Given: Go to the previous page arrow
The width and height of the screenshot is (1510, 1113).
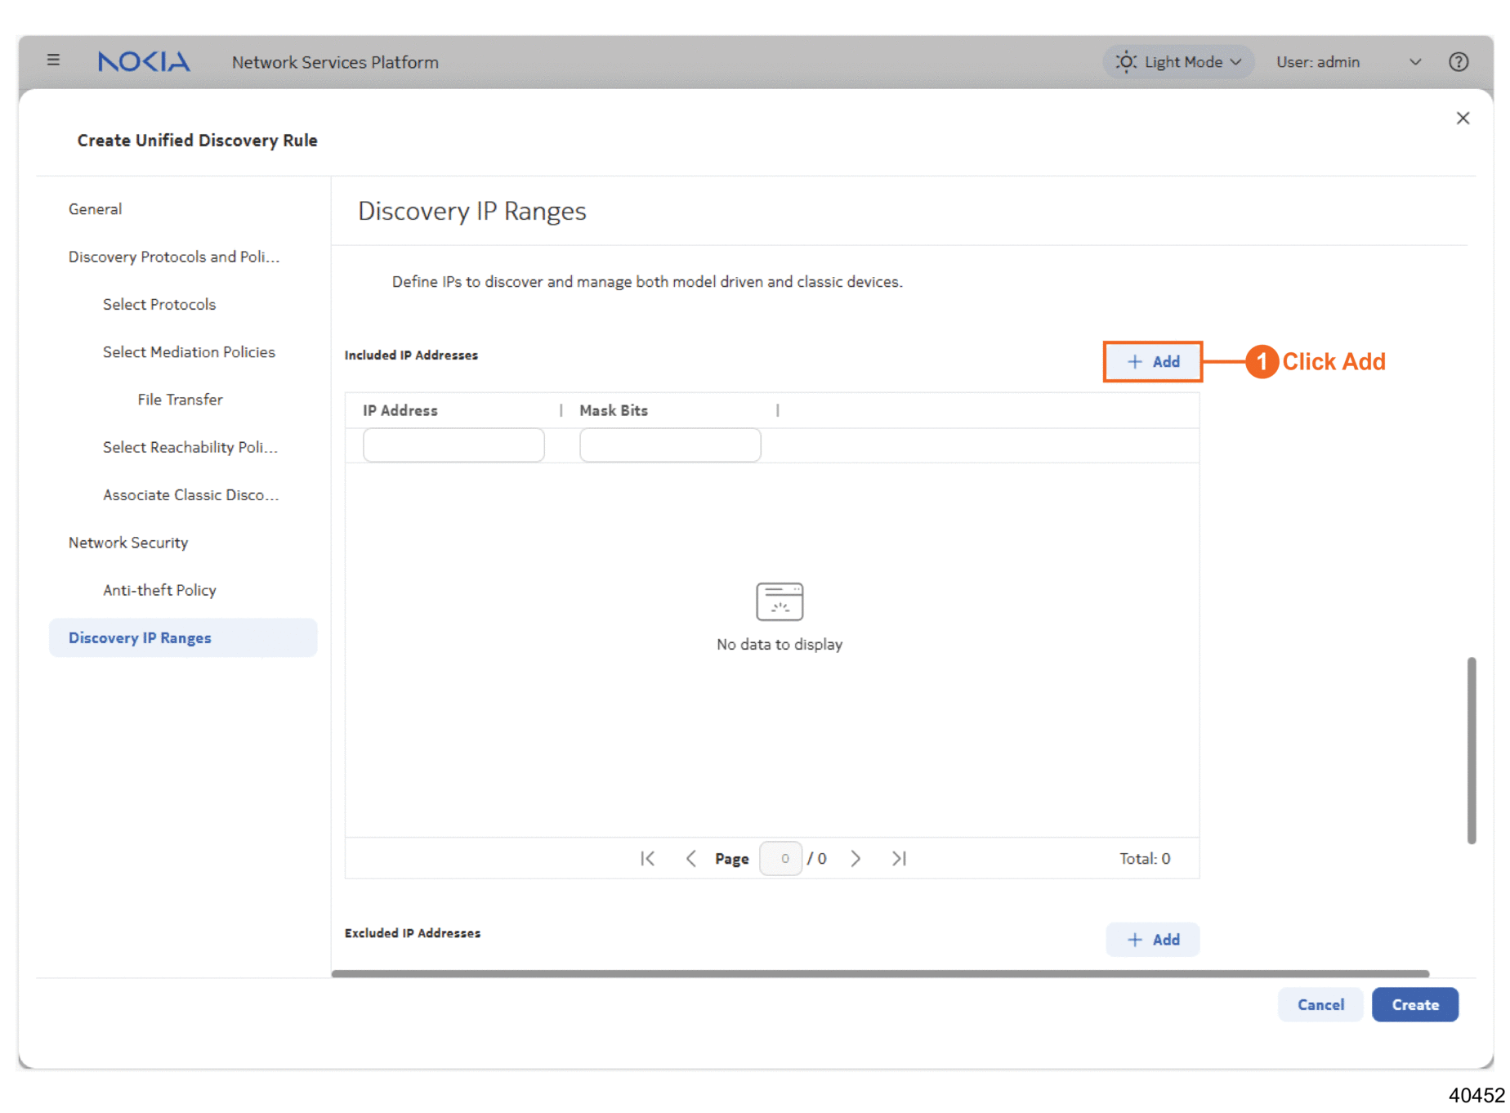Looking at the screenshot, I should [x=691, y=858].
